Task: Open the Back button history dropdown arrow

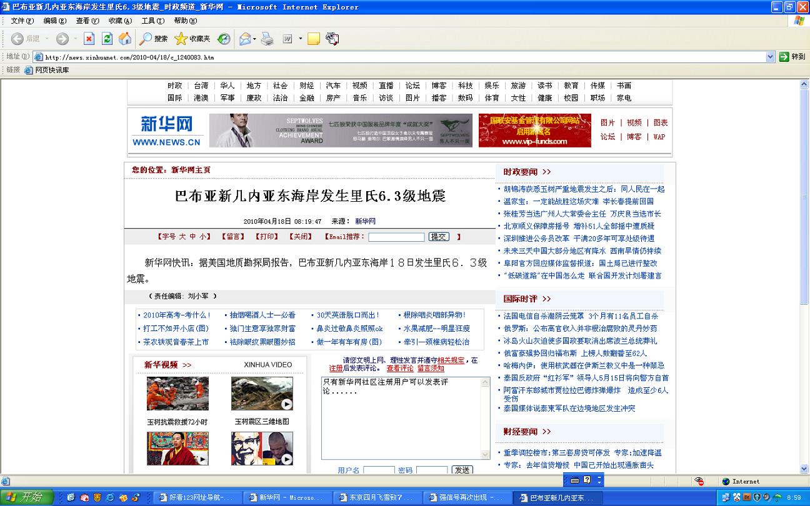Action: pos(46,39)
